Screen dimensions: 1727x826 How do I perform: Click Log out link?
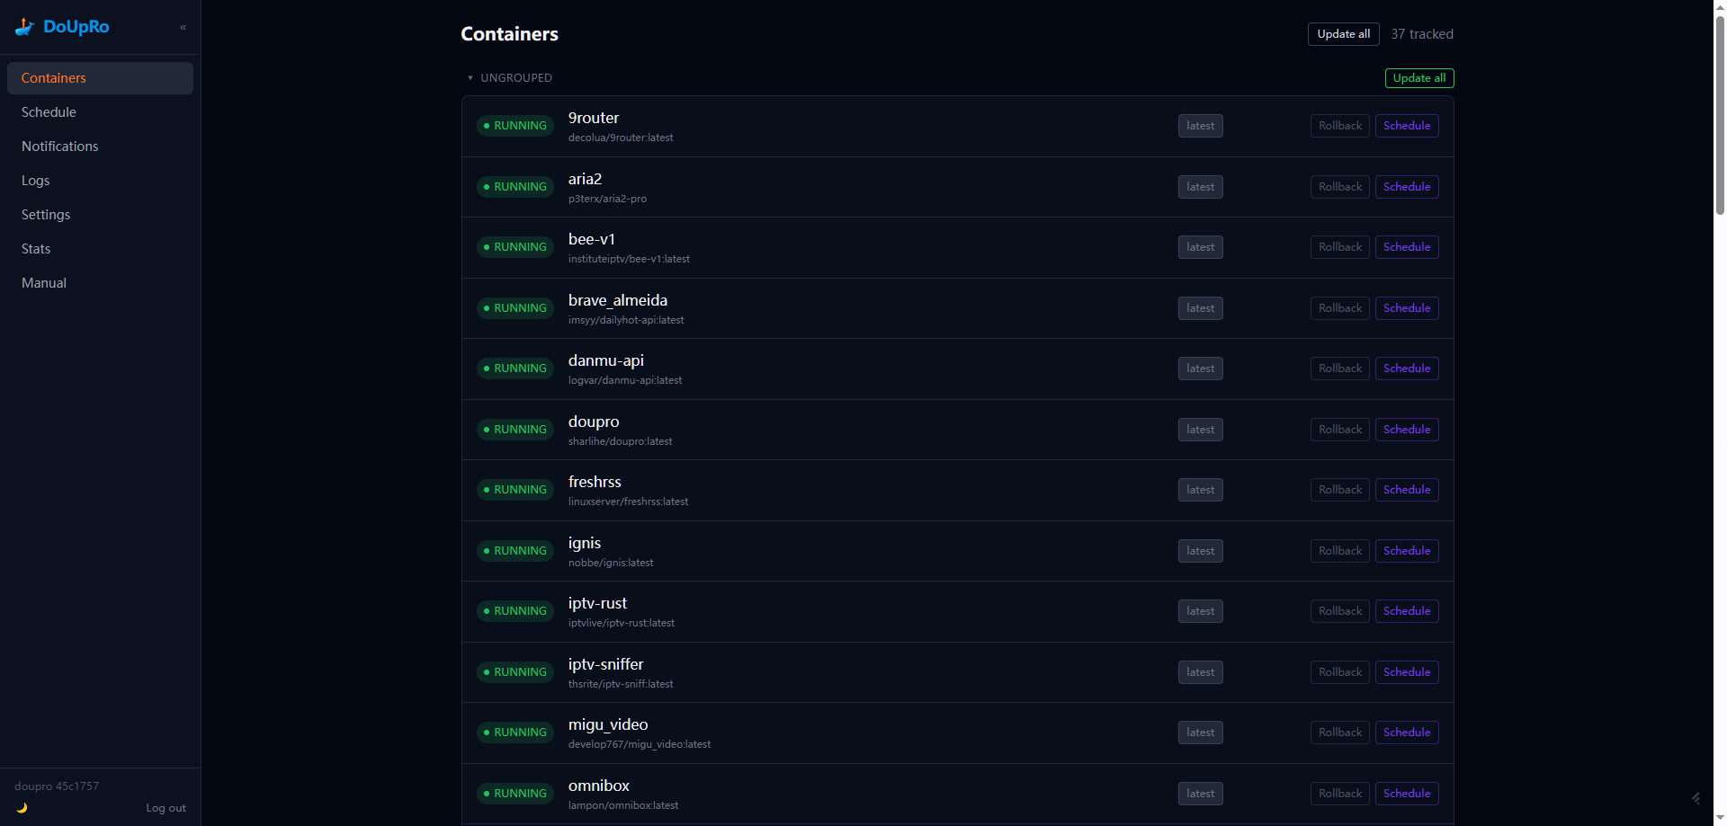pyautogui.click(x=166, y=808)
